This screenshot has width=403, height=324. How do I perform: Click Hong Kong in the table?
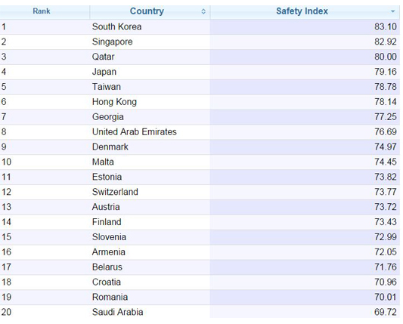coord(114,102)
